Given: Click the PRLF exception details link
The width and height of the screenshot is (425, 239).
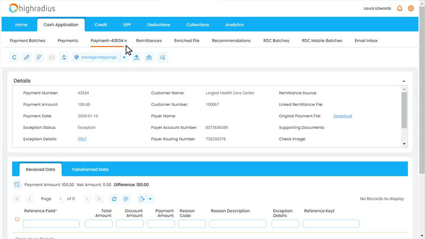Looking at the screenshot, I should (82, 139).
